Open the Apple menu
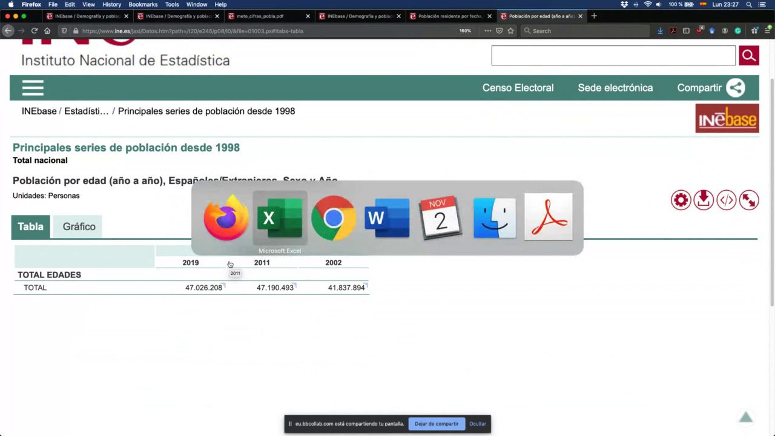This screenshot has width=775, height=436. coord(11,4)
